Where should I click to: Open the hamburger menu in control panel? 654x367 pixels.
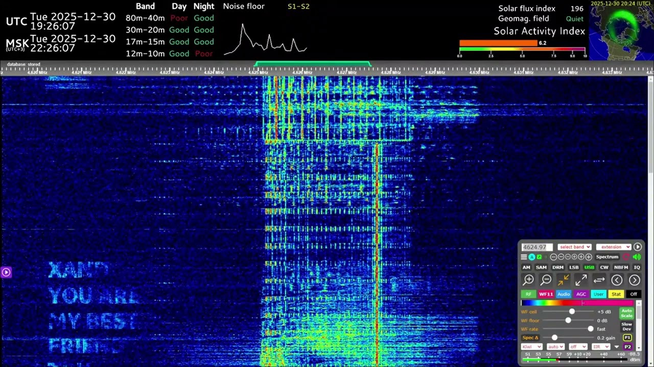point(524,257)
